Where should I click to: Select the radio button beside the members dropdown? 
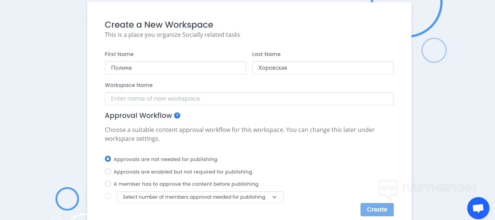point(108,196)
